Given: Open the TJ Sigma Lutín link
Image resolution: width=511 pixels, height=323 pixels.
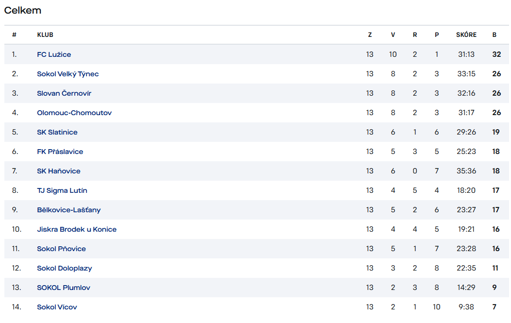Looking at the screenshot, I should pos(62,190).
